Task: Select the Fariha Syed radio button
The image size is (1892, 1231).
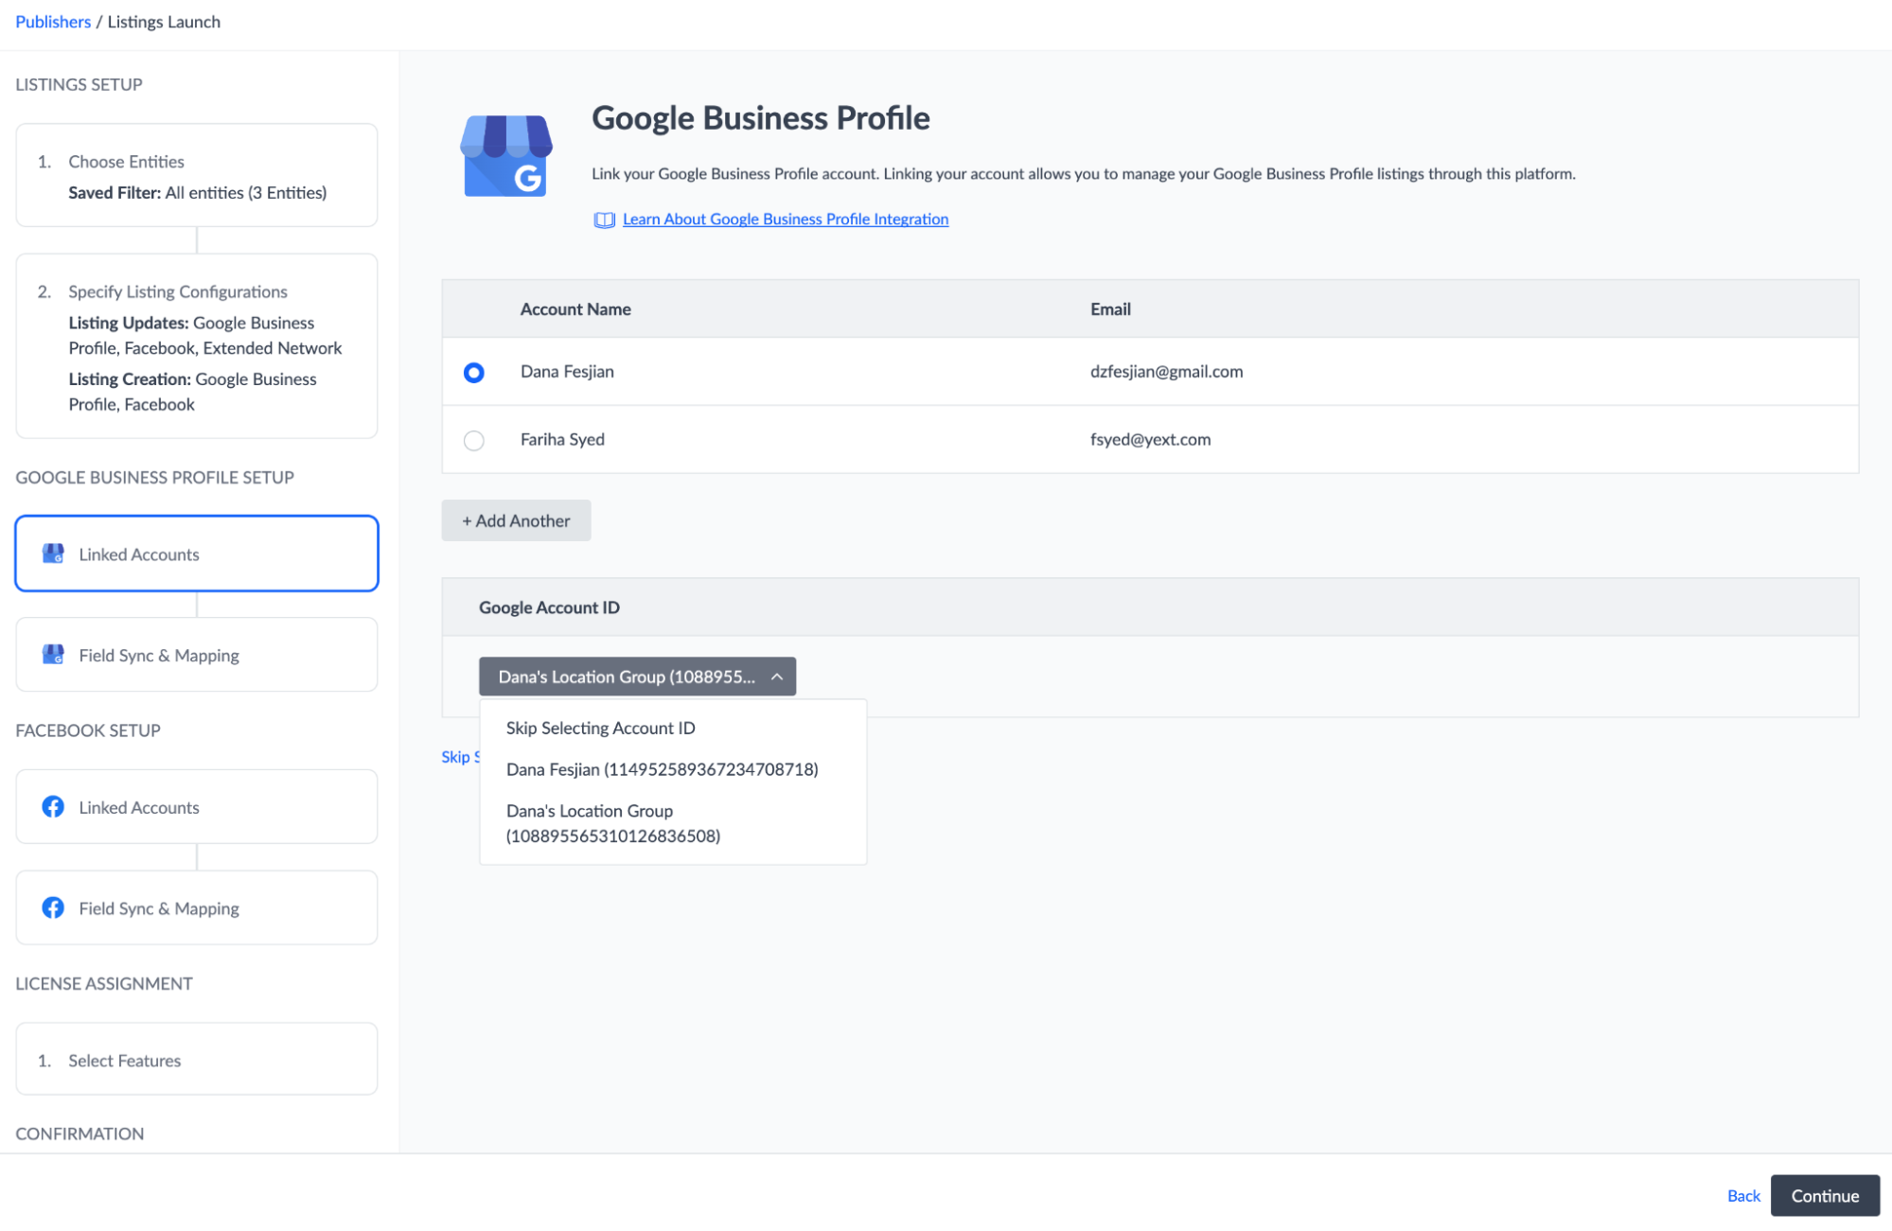Action: [474, 440]
